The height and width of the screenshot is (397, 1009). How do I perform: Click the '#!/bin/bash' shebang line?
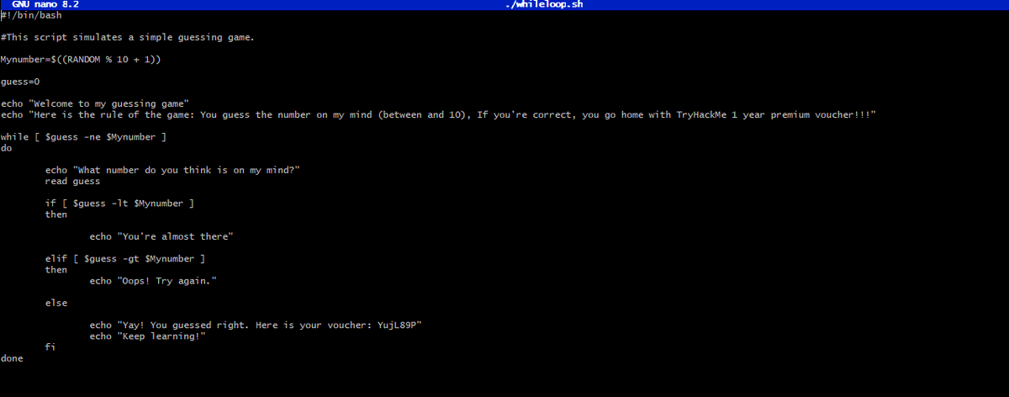tap(31, 16)
